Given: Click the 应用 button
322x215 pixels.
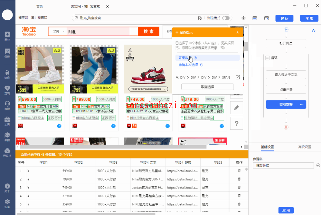Looking at the screenshot, I should pos(286,210).
